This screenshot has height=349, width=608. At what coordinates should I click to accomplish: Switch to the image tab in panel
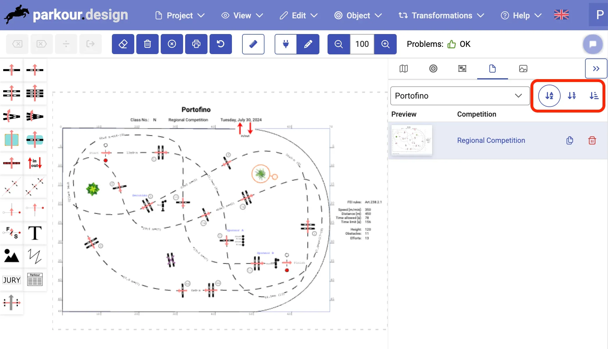pos(523,69)
